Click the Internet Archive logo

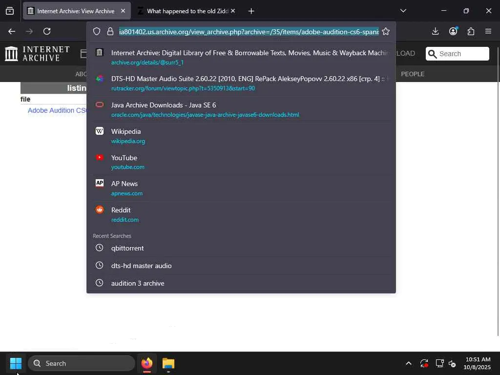37,54
